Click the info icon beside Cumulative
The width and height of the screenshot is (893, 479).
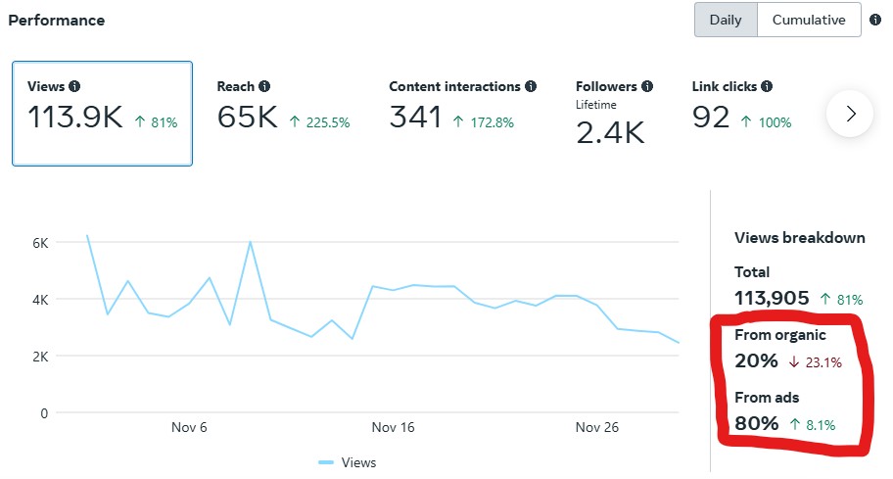point(875,20)
